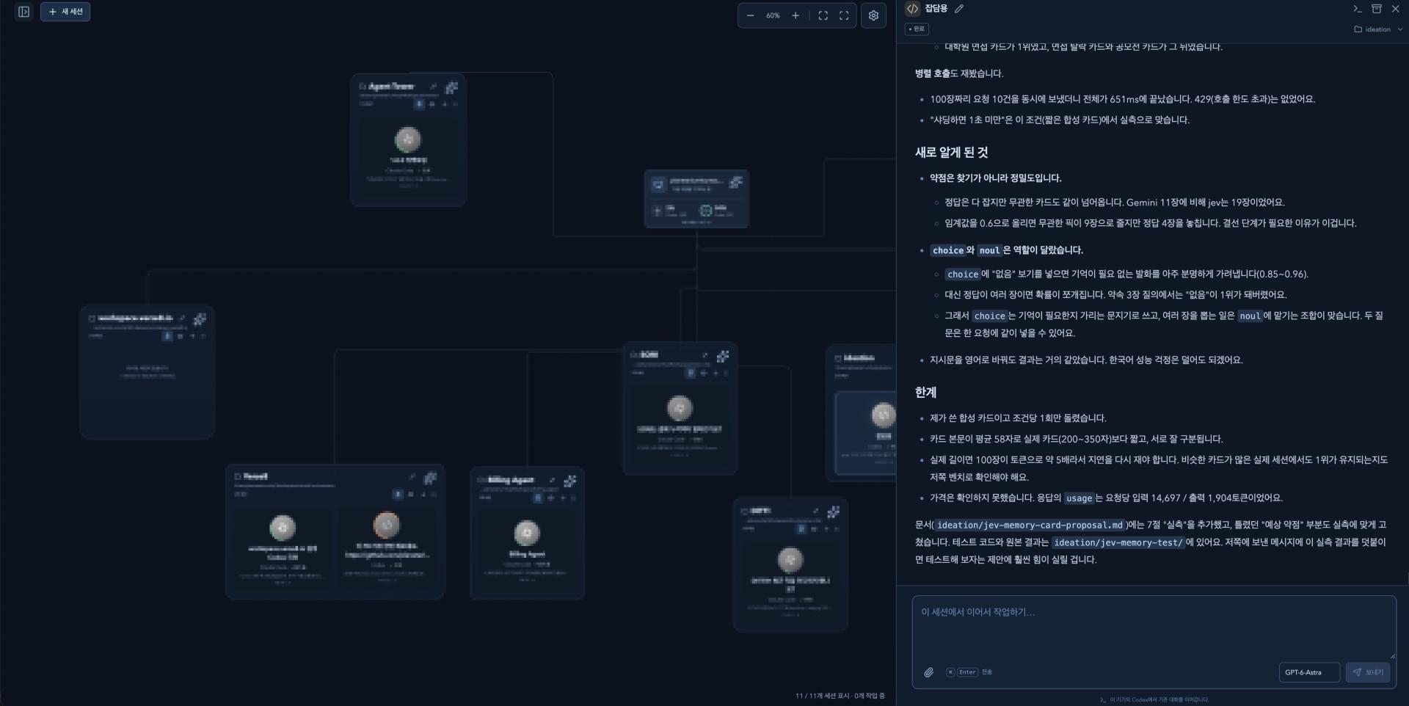Focus the 이 세션에서 이어서 작업하기 input

pyautogui.click(x=1154, y=627)
